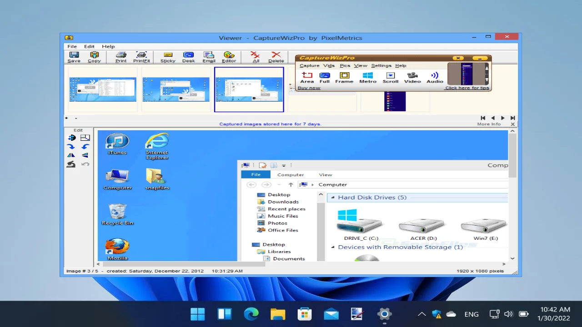Click the Delete toolbar icon
This screenshot has width=582, height=327.
276,57
